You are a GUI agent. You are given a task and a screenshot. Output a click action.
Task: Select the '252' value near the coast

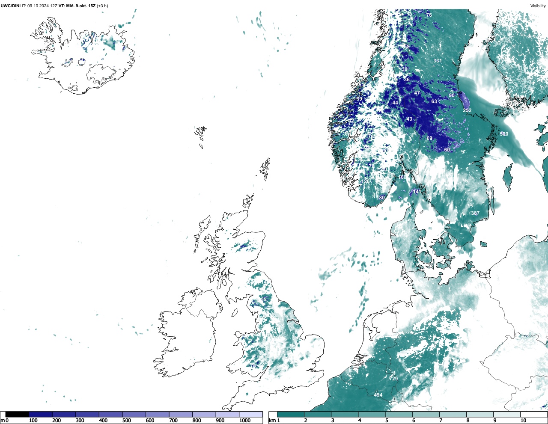467,110
